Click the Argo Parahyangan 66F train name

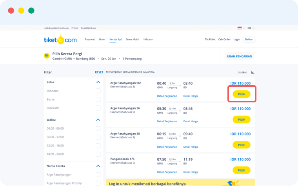point(126,83)
